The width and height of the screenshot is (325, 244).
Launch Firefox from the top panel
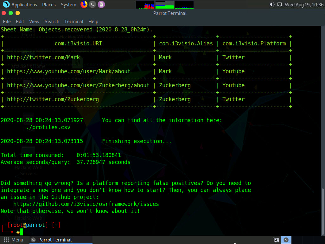[84, 4]
